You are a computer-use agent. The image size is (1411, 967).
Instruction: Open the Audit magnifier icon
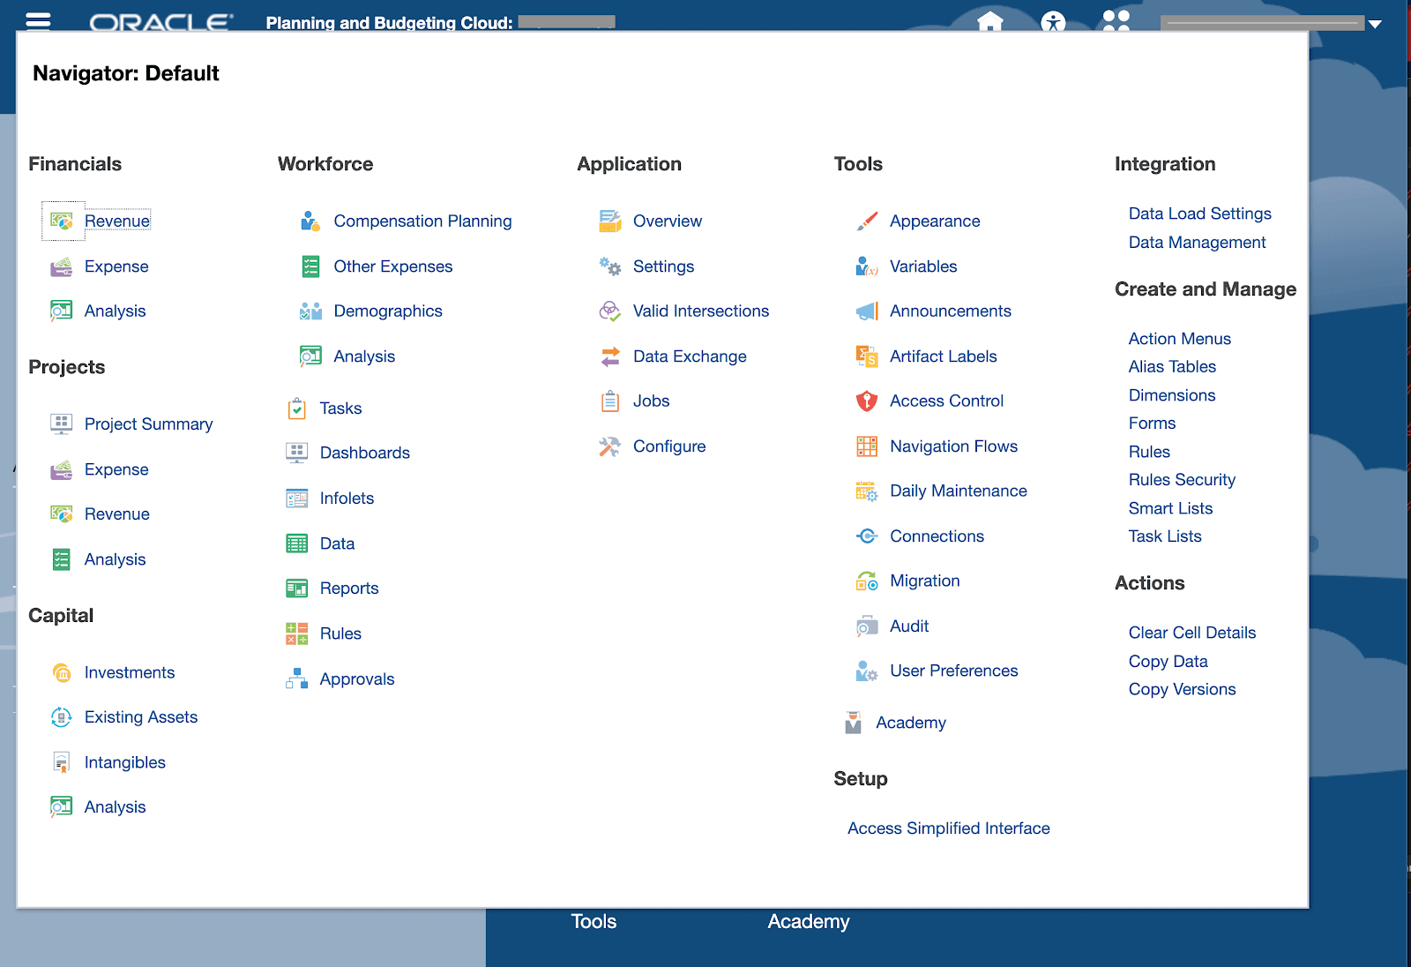coord(865,626)
